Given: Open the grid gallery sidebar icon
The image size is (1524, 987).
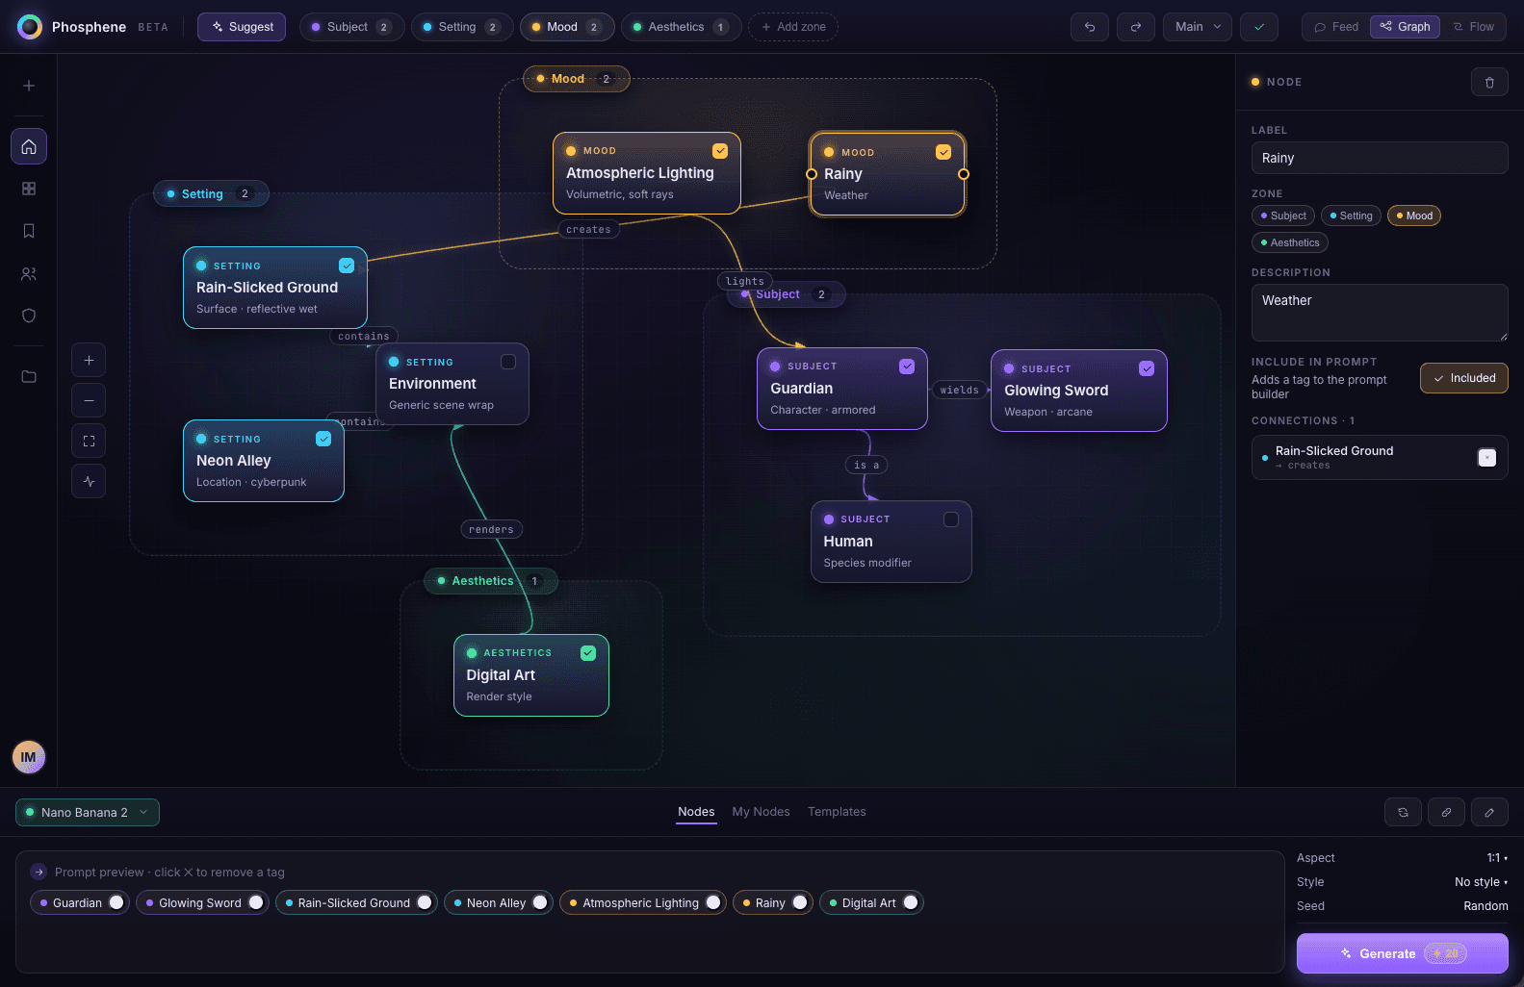Looking at the screenshot, I should (29, 189).
